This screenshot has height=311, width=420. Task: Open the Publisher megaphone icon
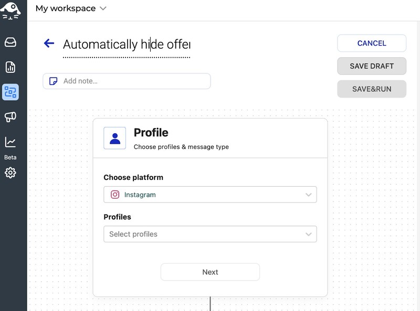10,117
